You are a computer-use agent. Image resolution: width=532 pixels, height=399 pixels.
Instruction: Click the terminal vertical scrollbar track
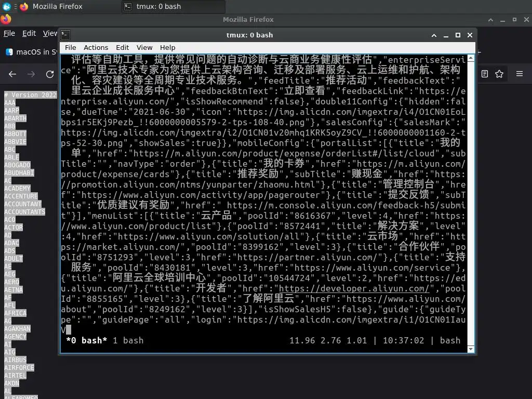point(471,204)
